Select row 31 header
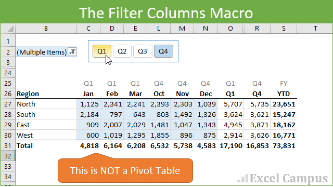This screenshot has height=187, width=333. point(8,145)
